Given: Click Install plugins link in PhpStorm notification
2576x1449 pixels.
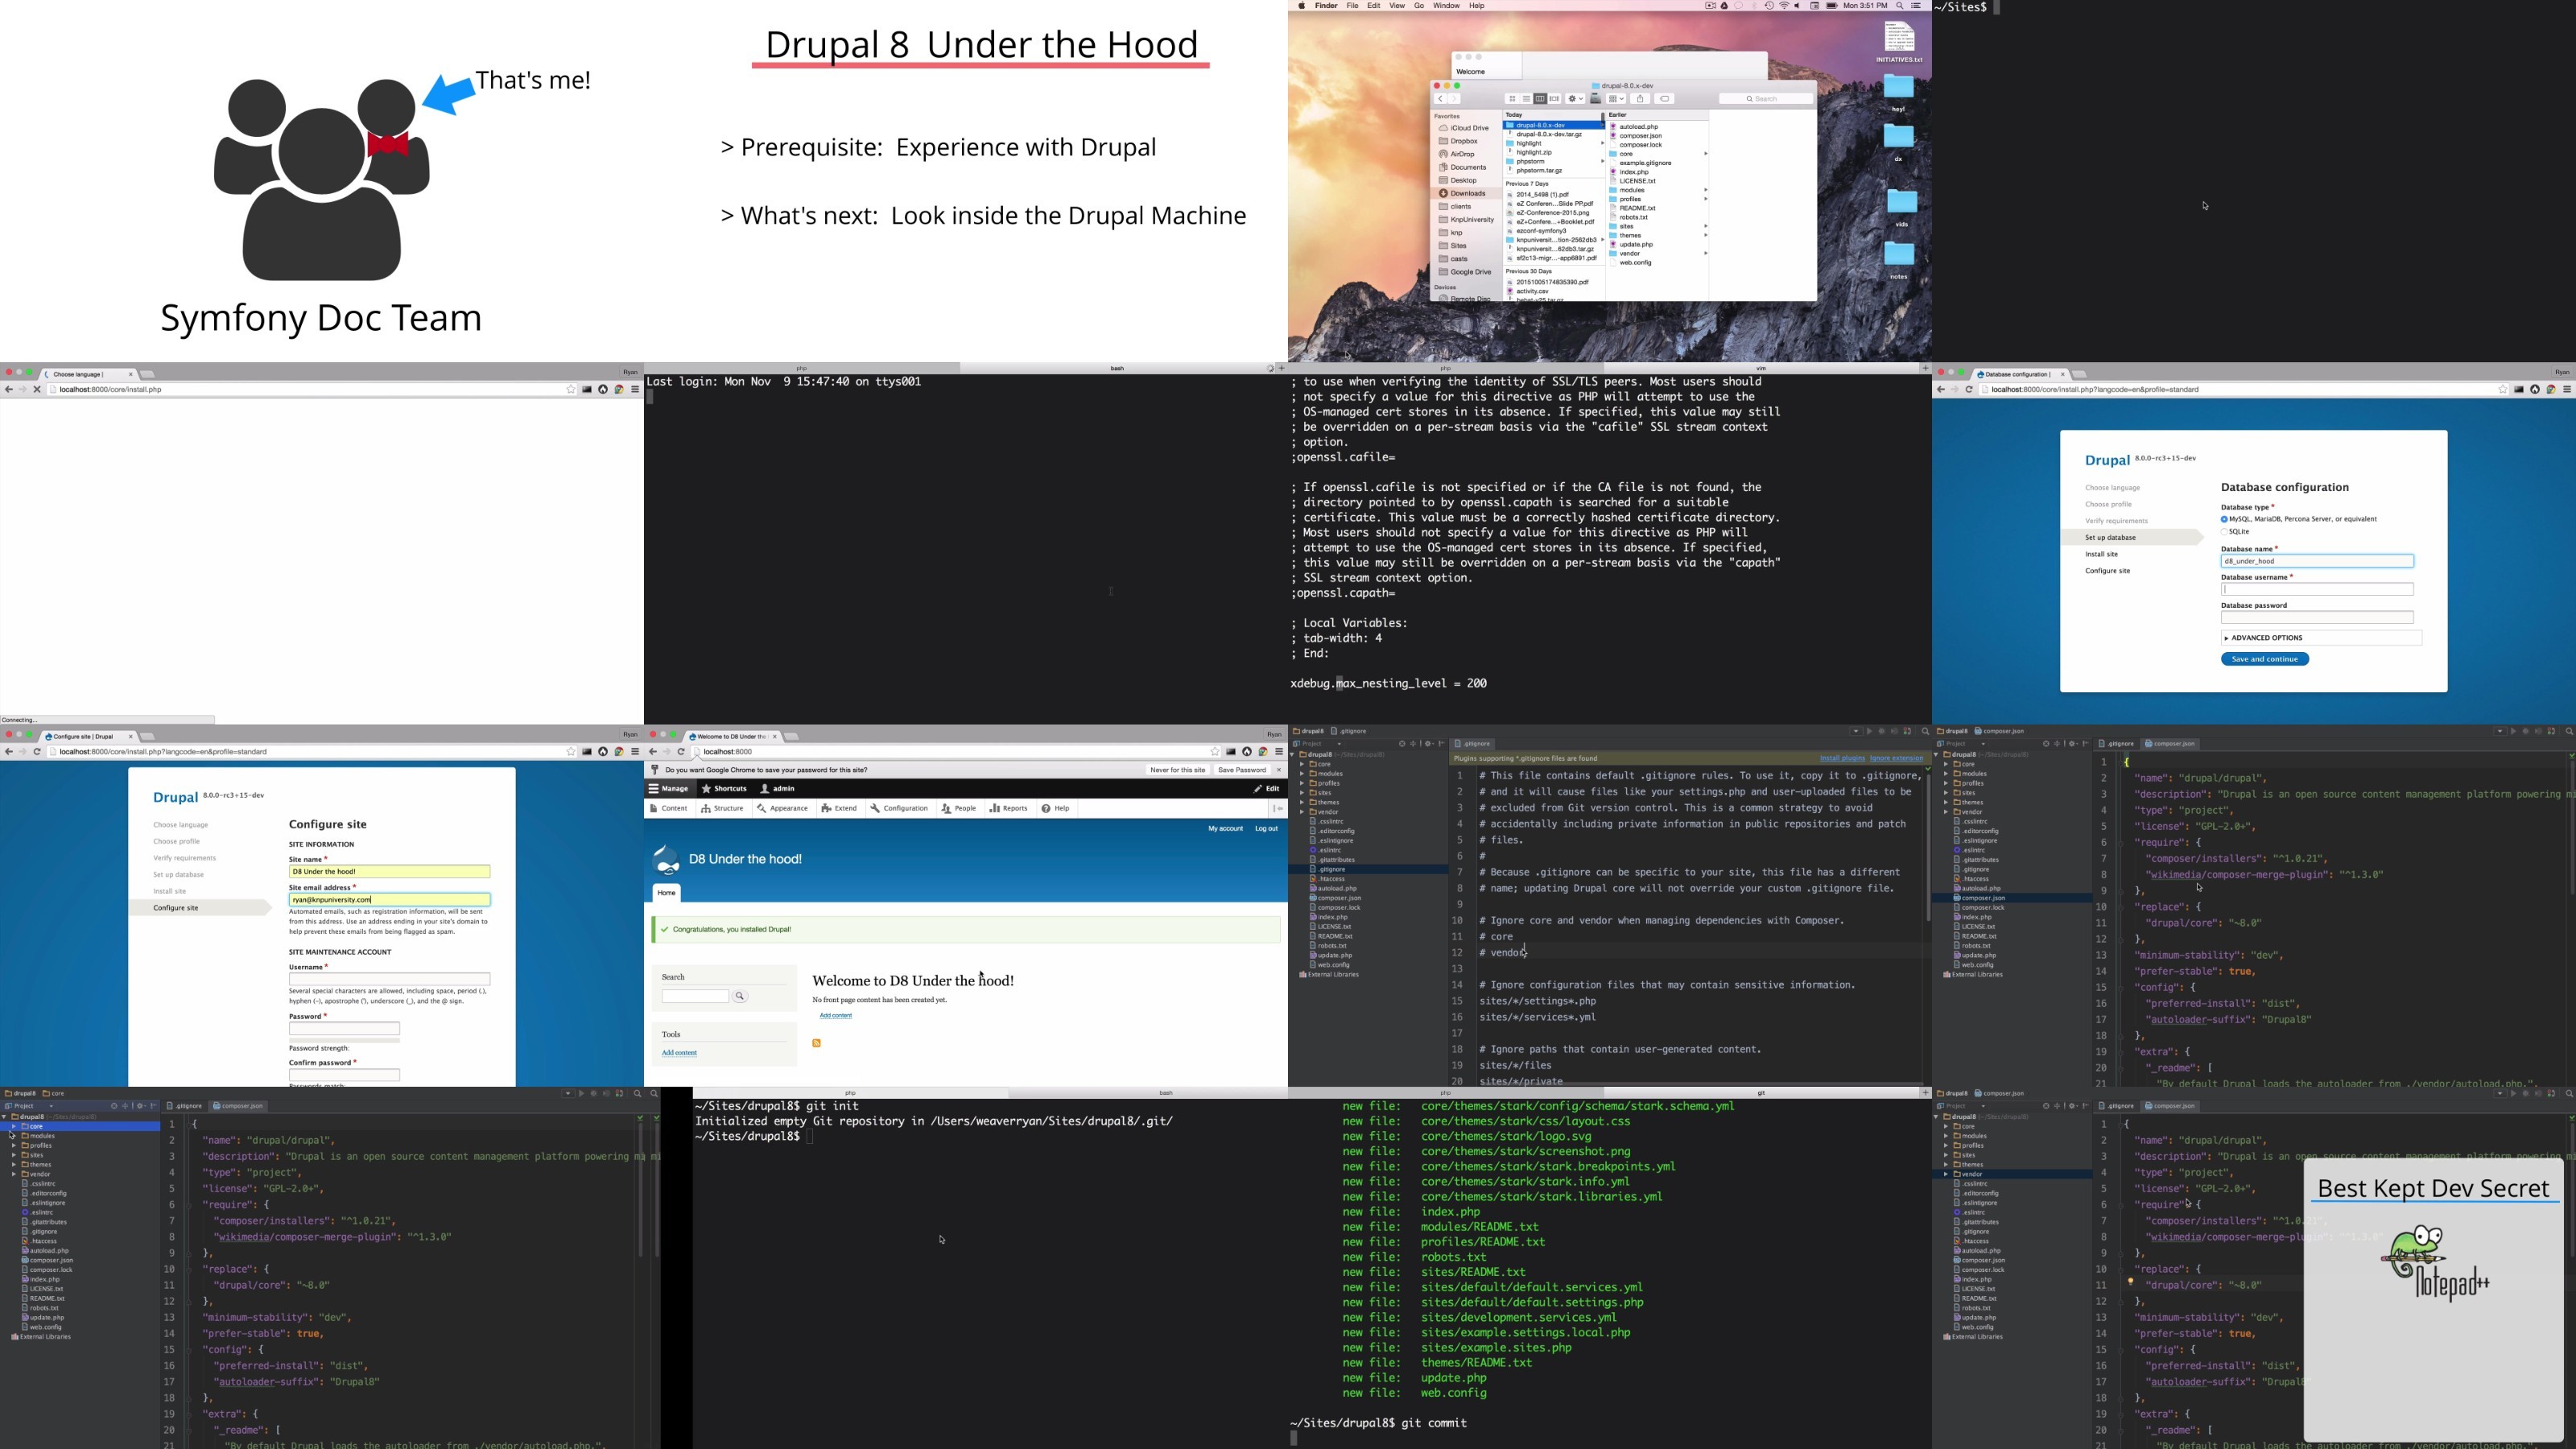Looking at the screenshot, I should [1842, 758].
